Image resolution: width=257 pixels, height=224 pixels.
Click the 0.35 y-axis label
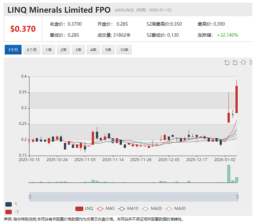click(23, 92)
